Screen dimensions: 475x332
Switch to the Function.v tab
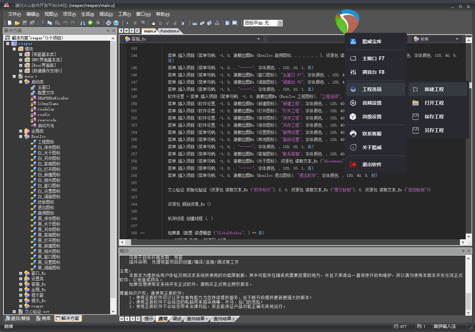170,31
